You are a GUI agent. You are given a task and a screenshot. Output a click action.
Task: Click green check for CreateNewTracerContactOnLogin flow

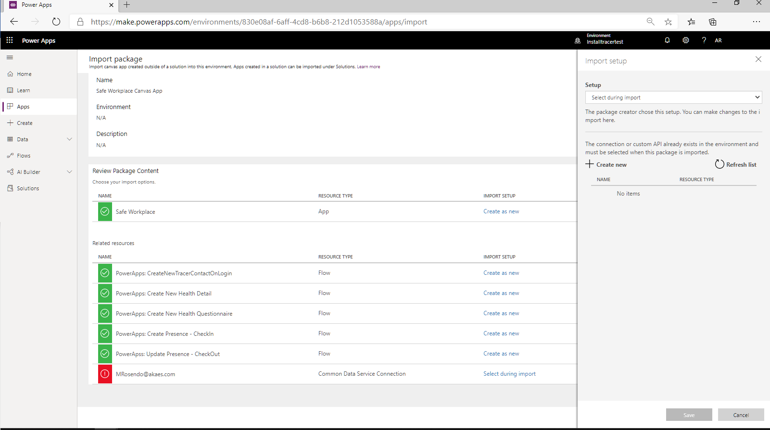click(x=105, y=273)
